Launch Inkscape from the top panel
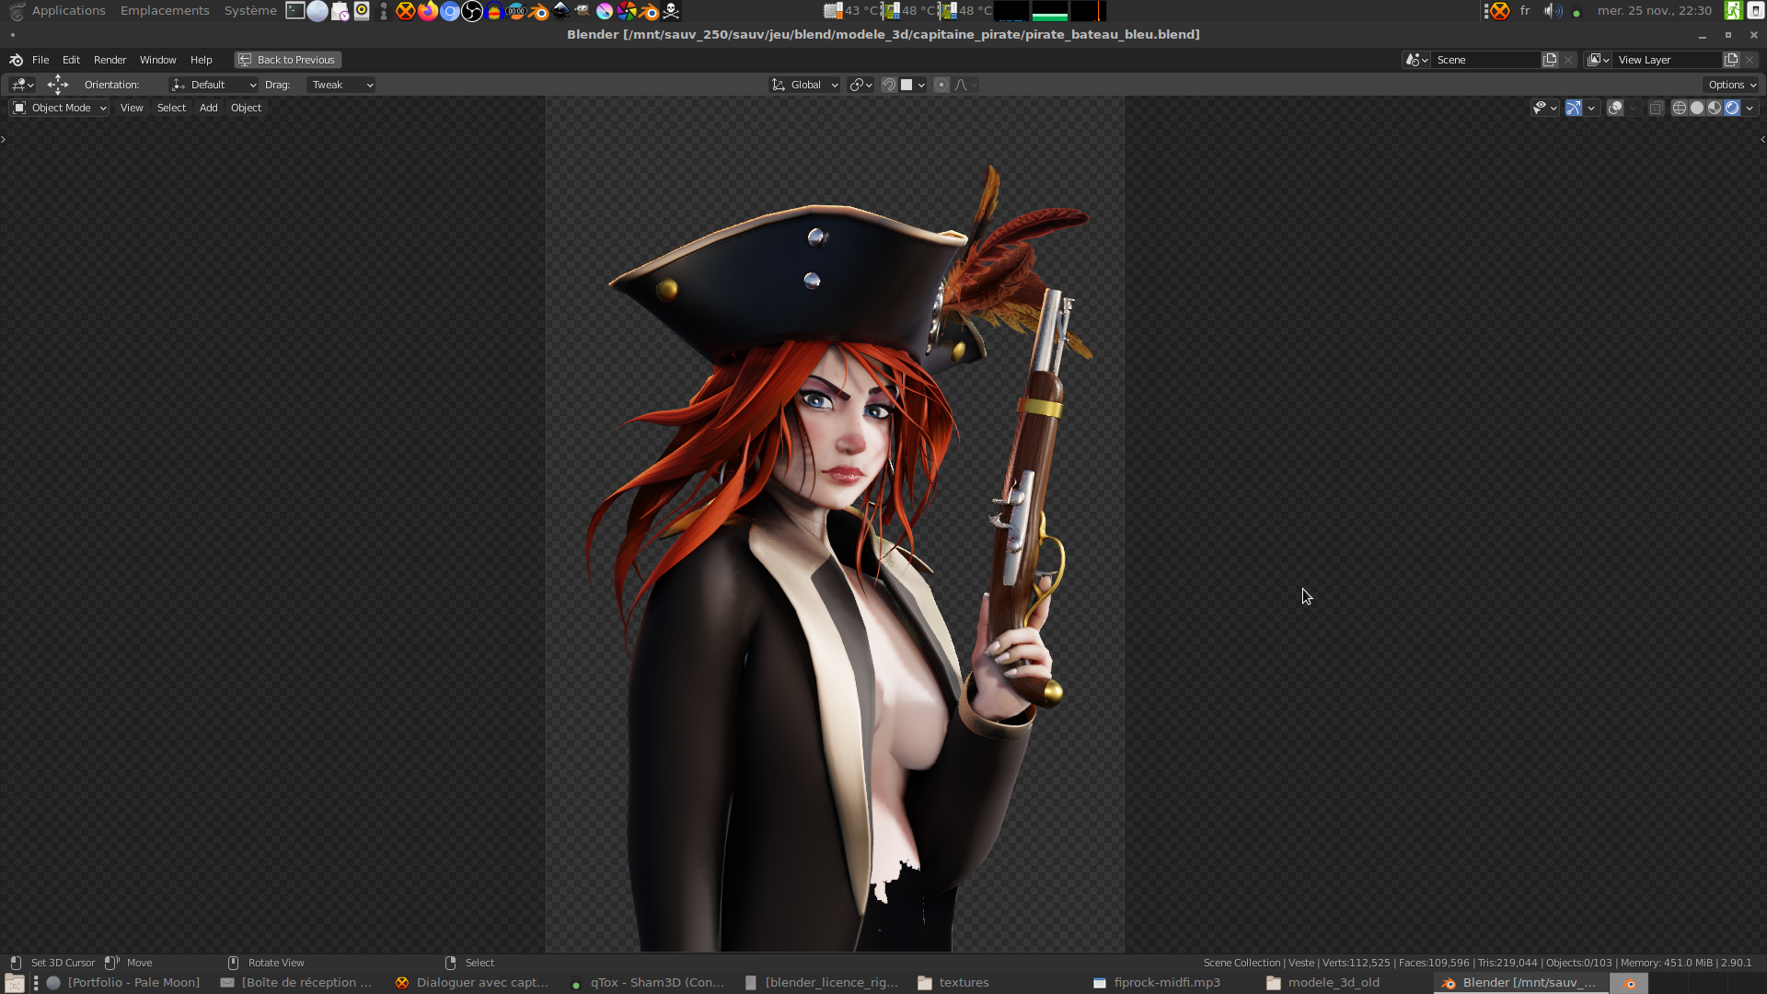 [560, 11]
